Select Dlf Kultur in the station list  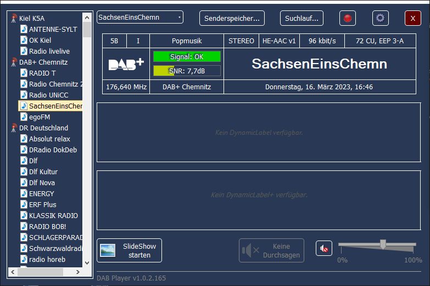pos(43,171)
